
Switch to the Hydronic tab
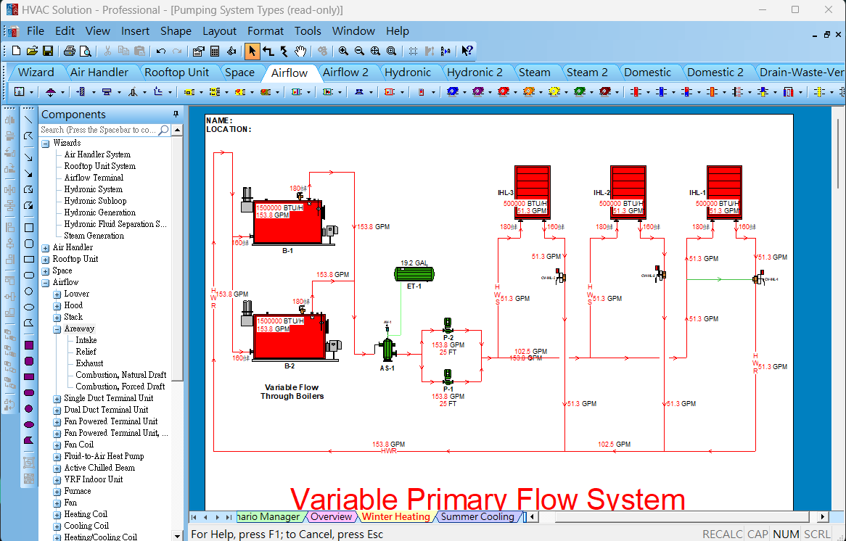click(x=407, y=72)
